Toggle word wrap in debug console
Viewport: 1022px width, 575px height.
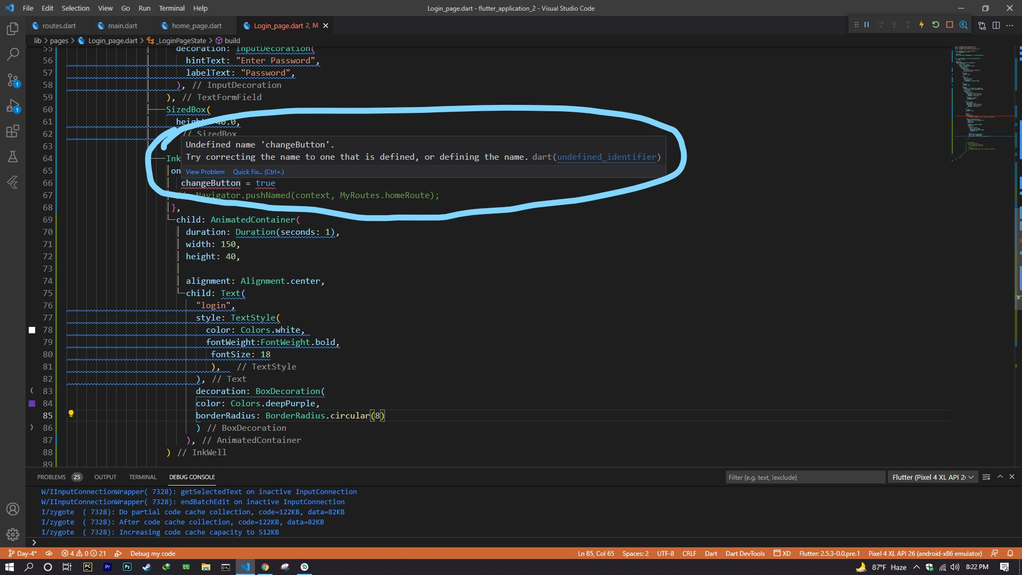(x=986, y=477)
